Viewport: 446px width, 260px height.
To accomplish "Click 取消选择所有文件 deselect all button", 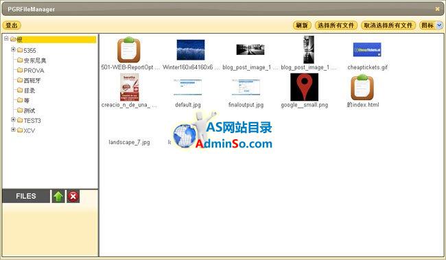I will [x=388, y=25].
